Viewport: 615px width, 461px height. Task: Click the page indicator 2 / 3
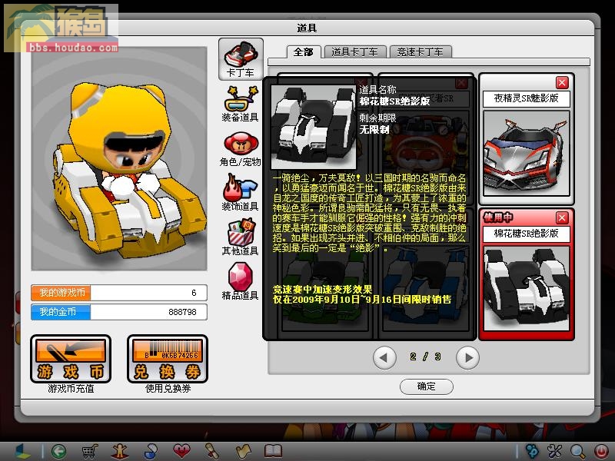coord(426,357)
